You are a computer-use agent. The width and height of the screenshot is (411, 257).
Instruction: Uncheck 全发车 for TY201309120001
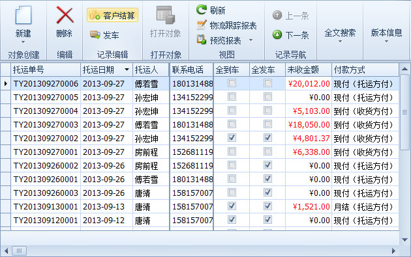267,220
